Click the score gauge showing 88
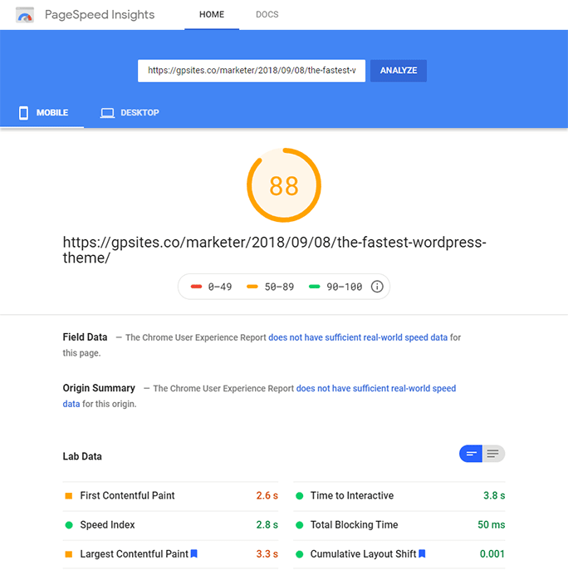Viewport: 568px width, 575px height. coord(284,185)
